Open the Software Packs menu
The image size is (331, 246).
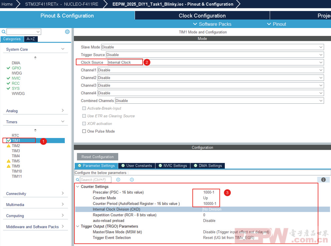[x=212, y=24]
